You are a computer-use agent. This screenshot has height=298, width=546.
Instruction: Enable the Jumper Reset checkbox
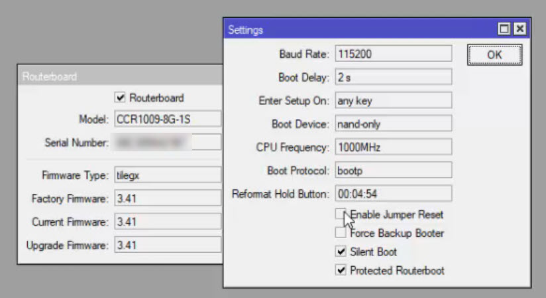(x=341, y=214)
